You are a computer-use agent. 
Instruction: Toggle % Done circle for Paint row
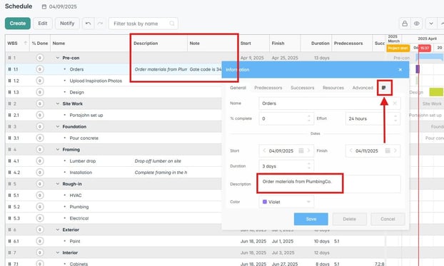(40, 241)
